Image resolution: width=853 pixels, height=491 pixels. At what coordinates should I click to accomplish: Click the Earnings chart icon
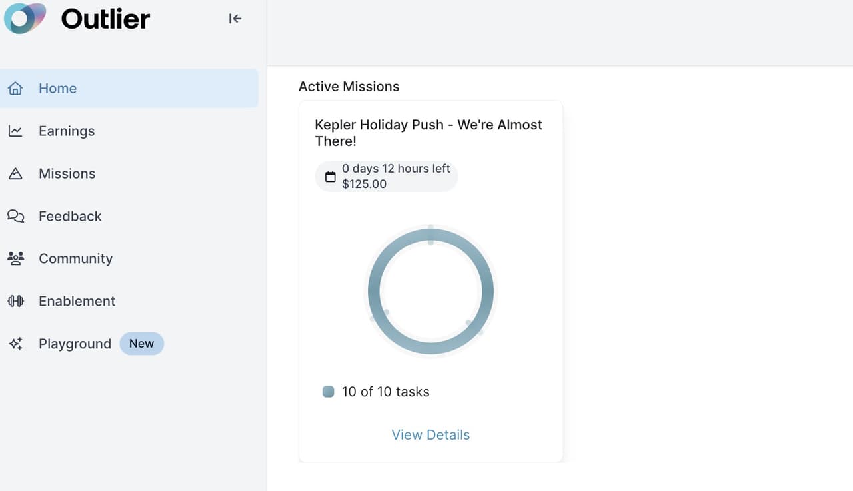pos(15,131)
